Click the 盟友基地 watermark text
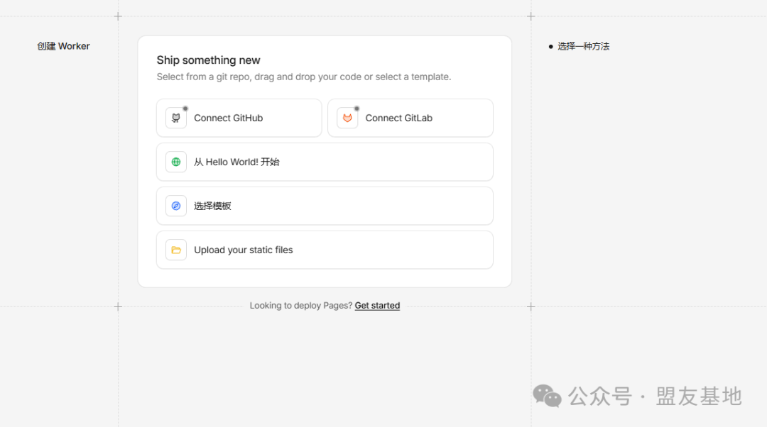The height and width of the screenshot is (427, 767). point(699,396)
